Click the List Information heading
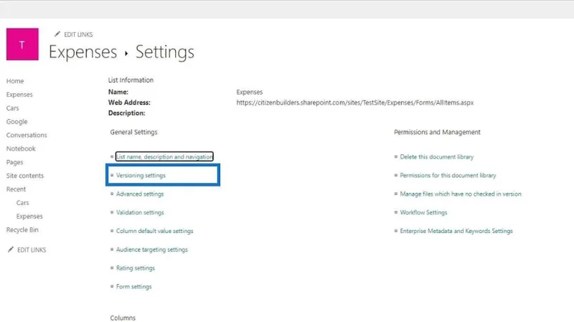This screenshot has height=322, width=574. 131,80
